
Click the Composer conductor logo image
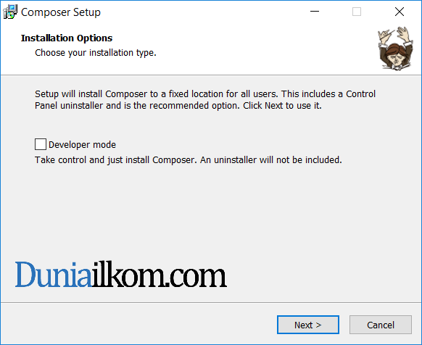[395, 49]
